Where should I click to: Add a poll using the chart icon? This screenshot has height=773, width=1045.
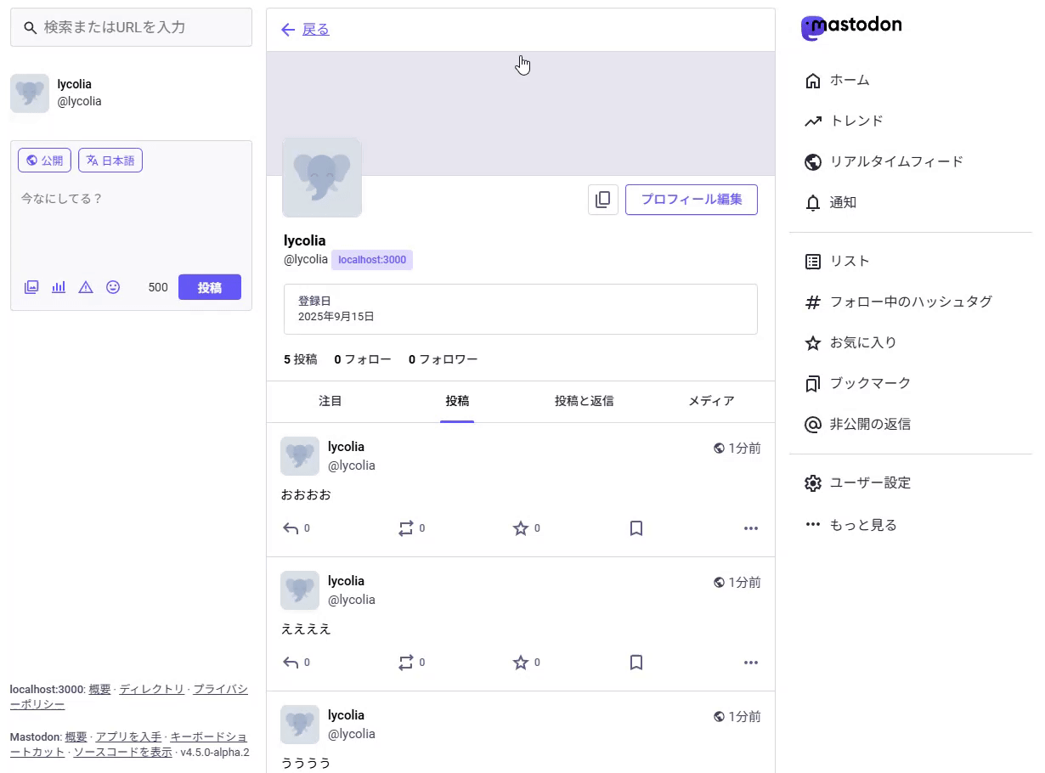click(59, 287)
